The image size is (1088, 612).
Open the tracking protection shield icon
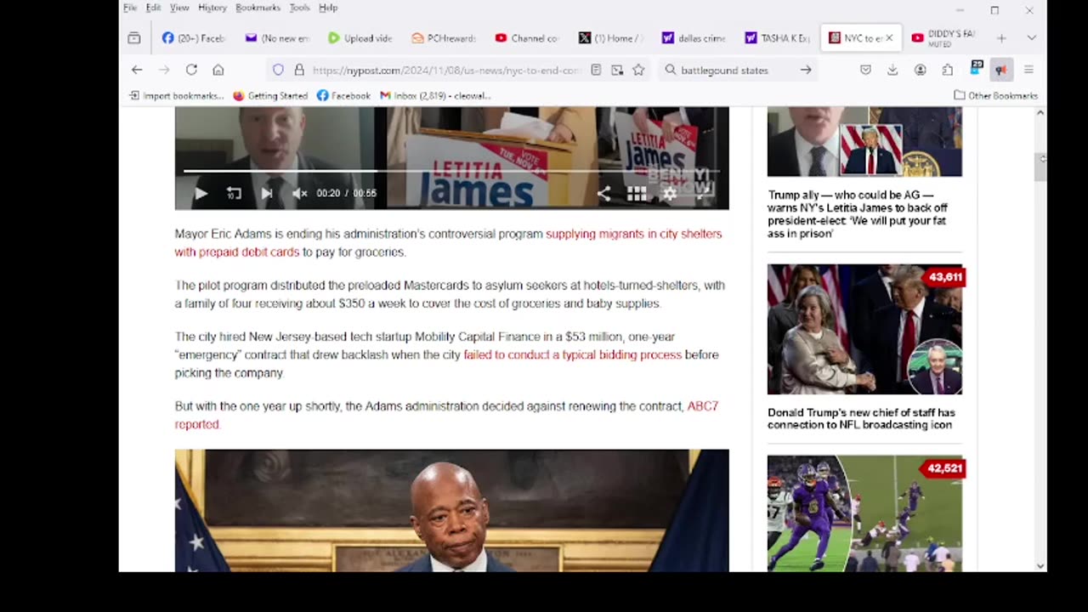(278, 70)
